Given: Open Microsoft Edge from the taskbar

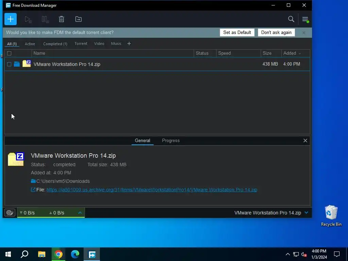Looking at the screenshot, I should tap(75, 254).
